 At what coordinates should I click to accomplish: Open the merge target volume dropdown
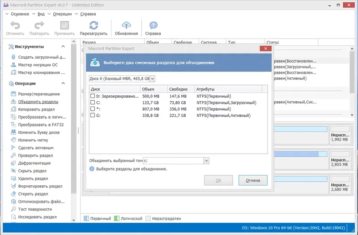206,161
